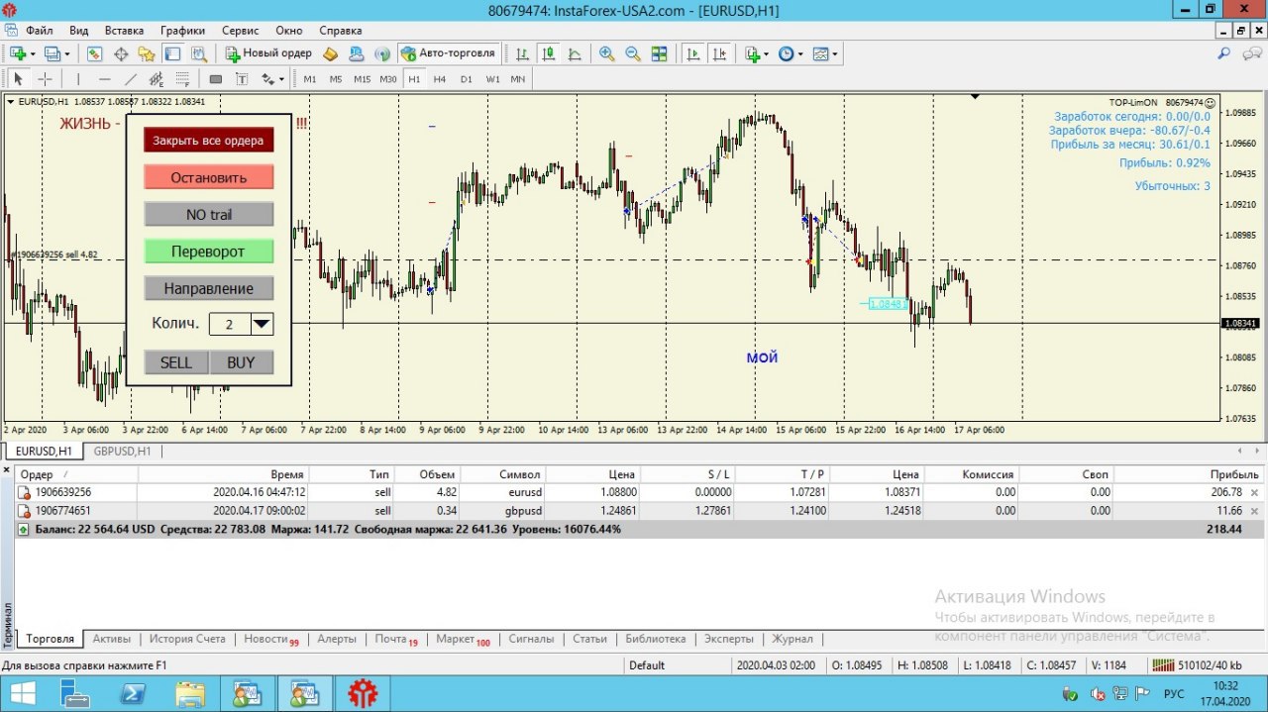1268x712 pixels.
Task: Open the Вставка menu
Action: (x=124, y=31)
